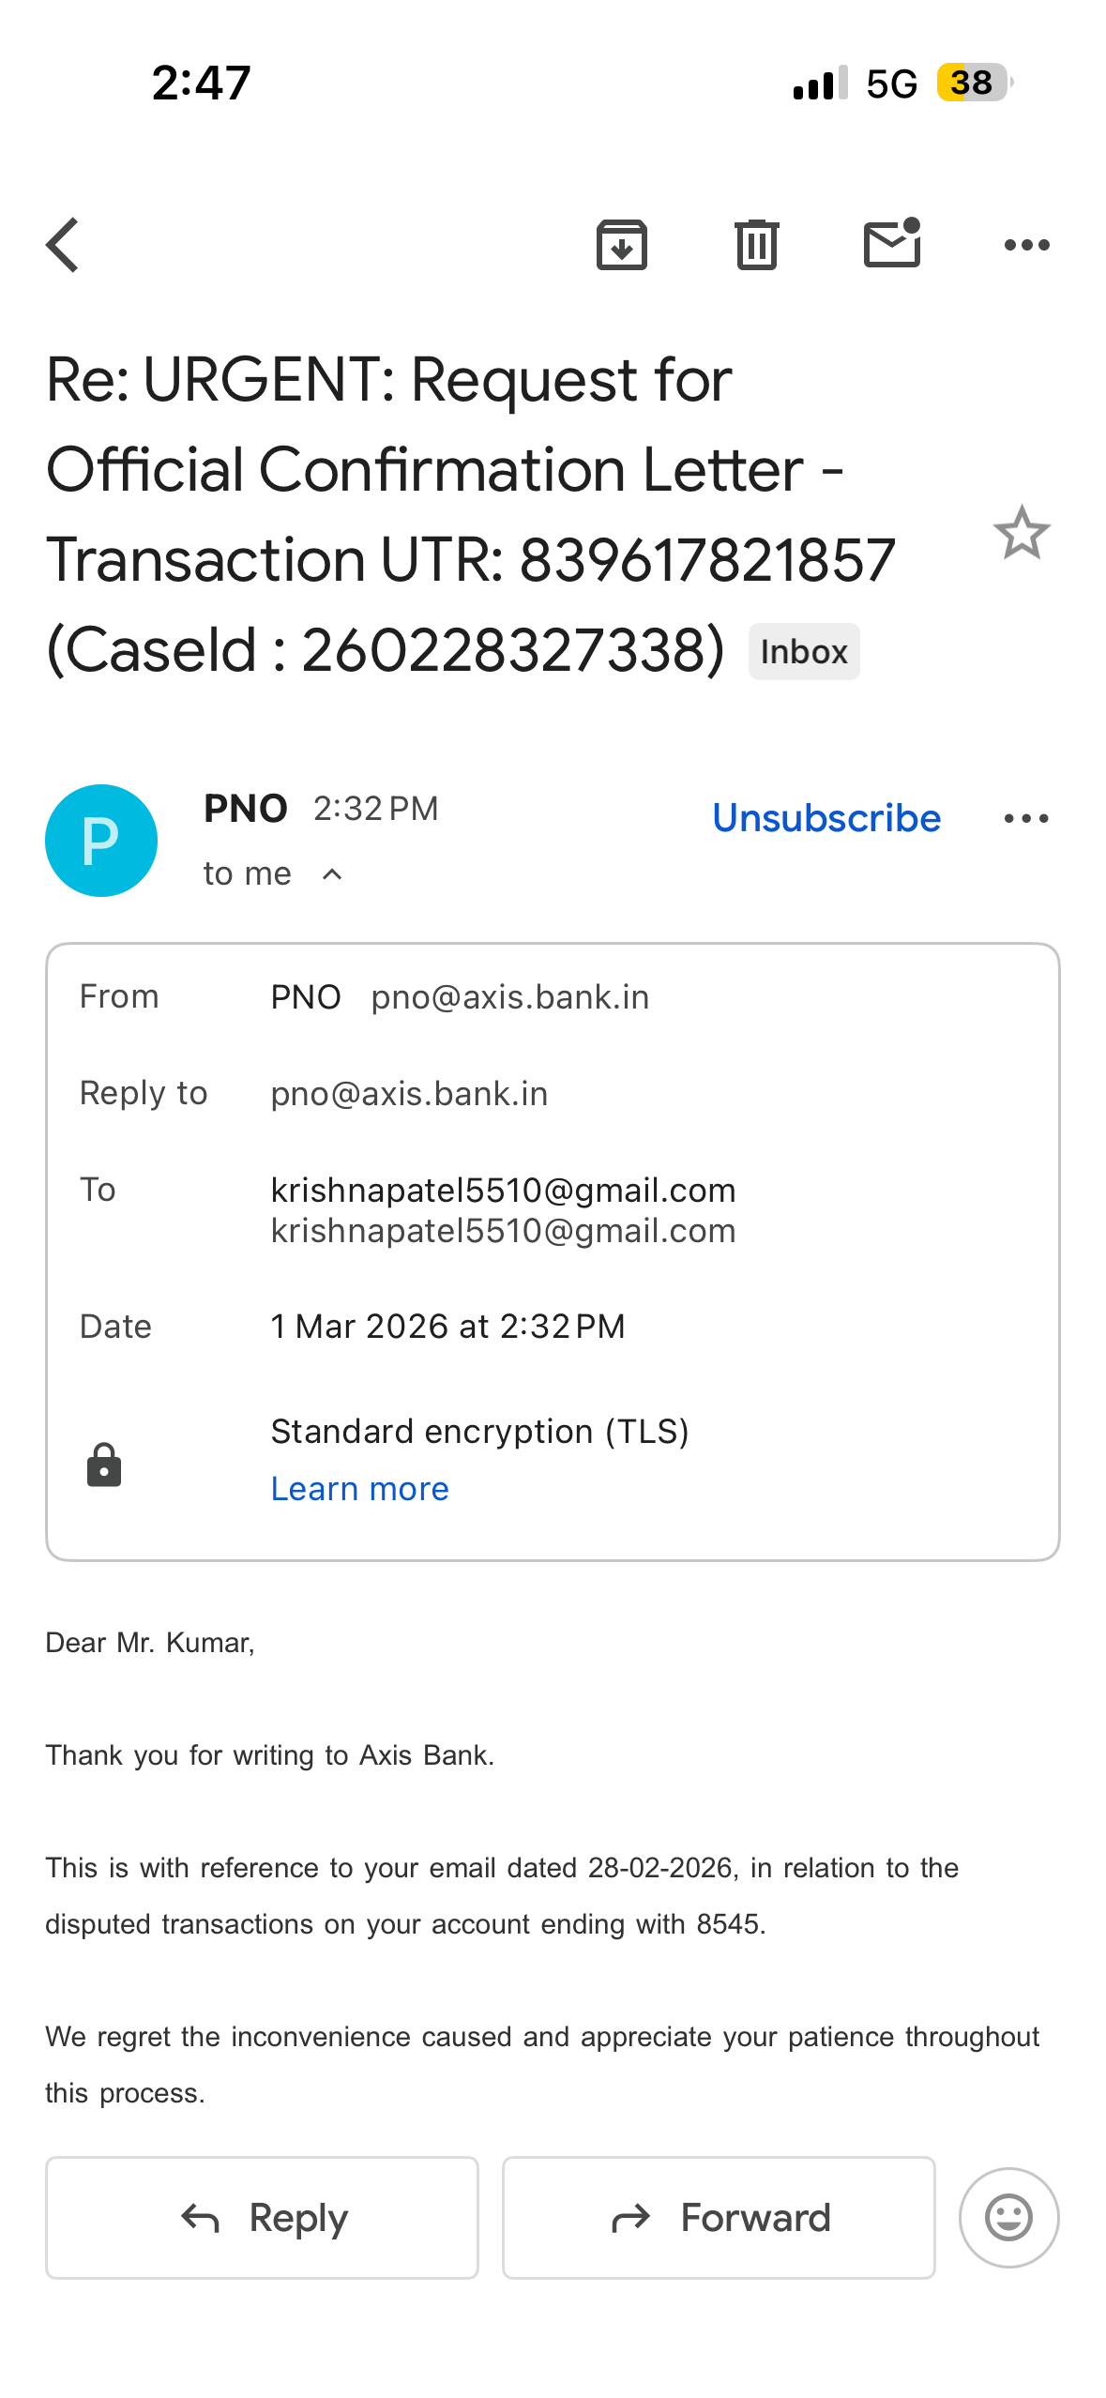1106x2398 pixels.
Task: Collapse recipient details chevron next to "to me"
Action: click(x=332, y=874)
